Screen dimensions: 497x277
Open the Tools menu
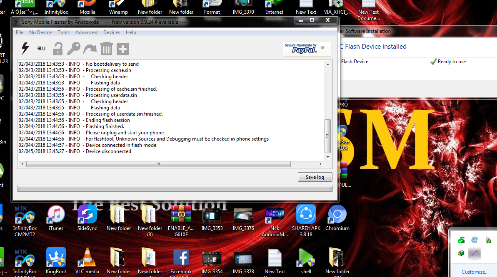[63, 32]
